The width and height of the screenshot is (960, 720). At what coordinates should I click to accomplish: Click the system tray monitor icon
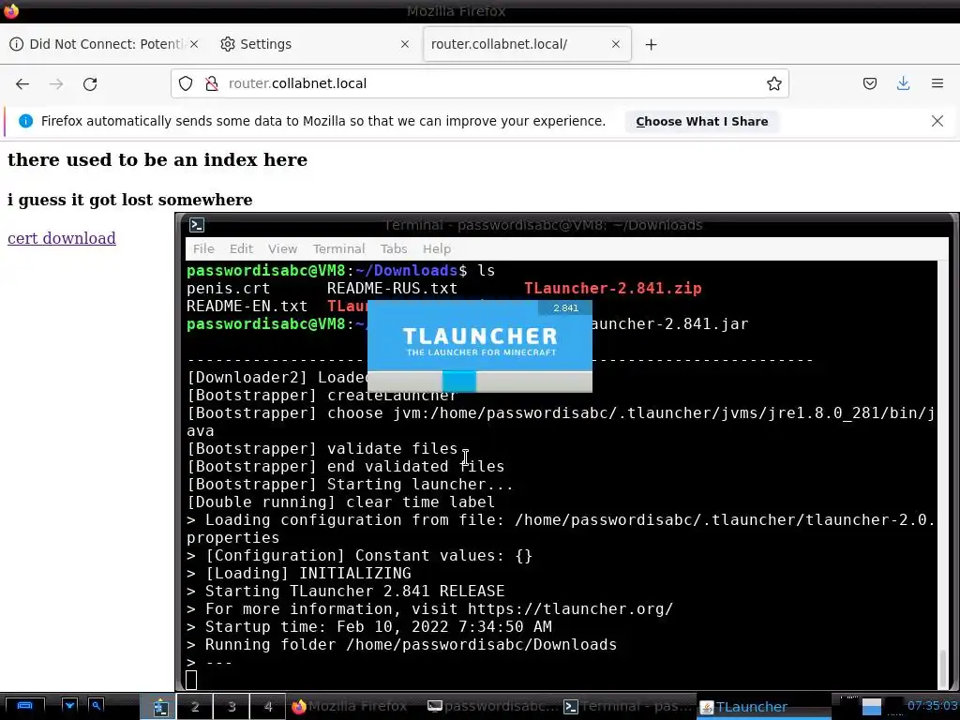click(x=871, y=707)
